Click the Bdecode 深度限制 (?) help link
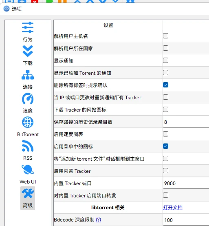Image resolution: width=209 pixels, height=226 pixels. [x=99, y=220]
